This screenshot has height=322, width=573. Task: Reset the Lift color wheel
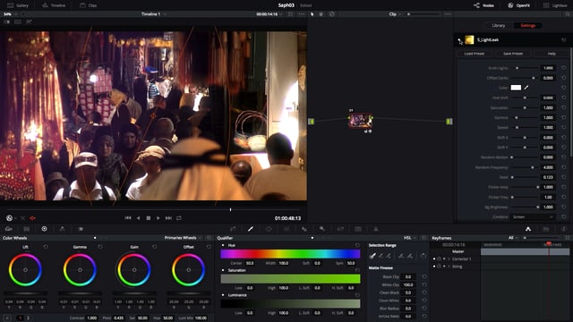[x=46, y=247]
